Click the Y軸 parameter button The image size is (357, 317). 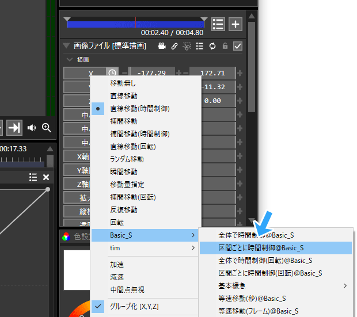[77, 170]
